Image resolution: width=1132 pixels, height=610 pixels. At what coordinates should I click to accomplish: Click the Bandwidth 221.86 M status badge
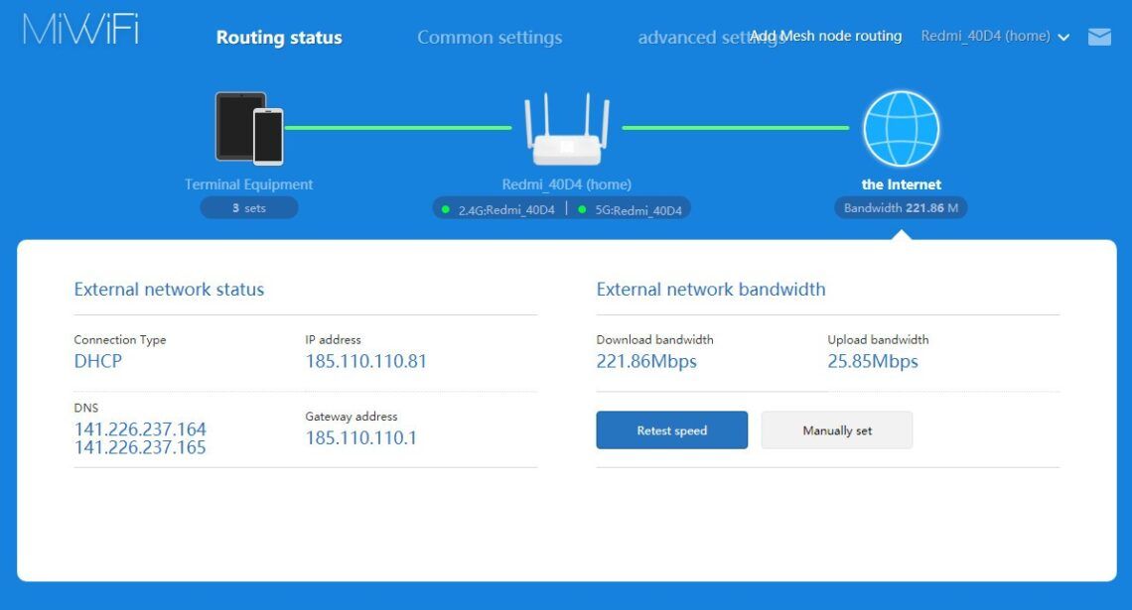coord(901,207)
